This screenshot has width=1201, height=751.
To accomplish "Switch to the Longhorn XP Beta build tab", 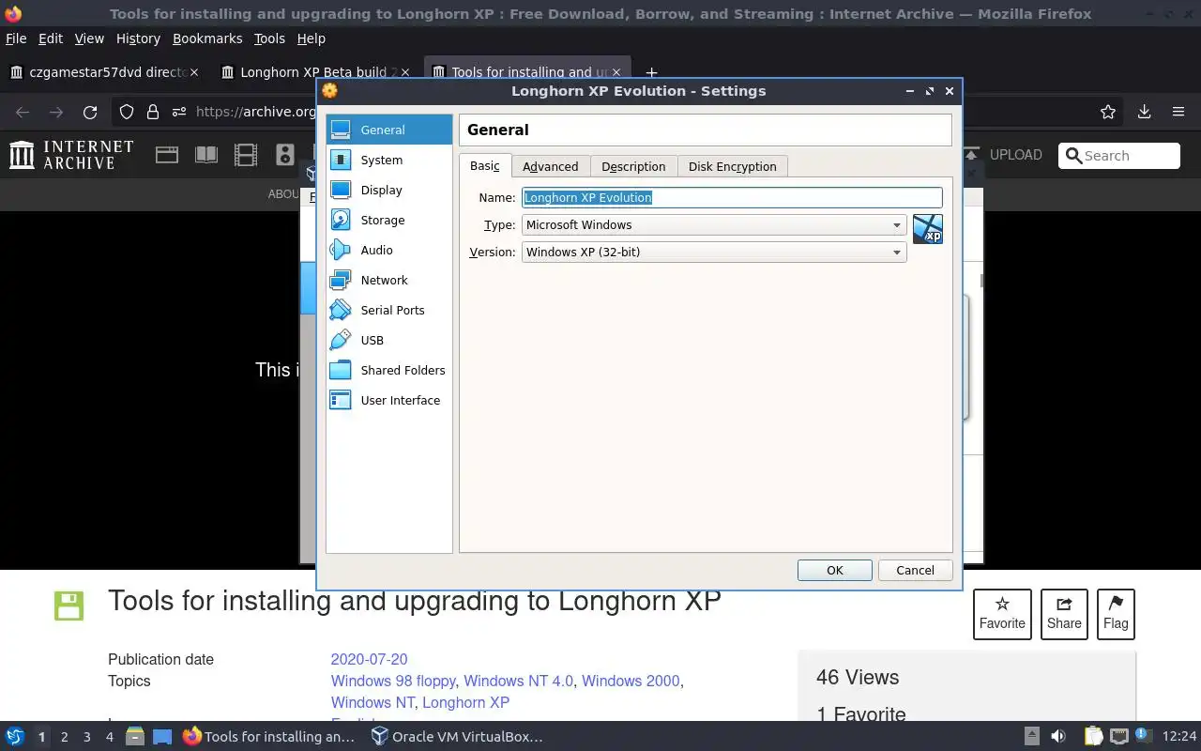I will click(x=318, y=72).
